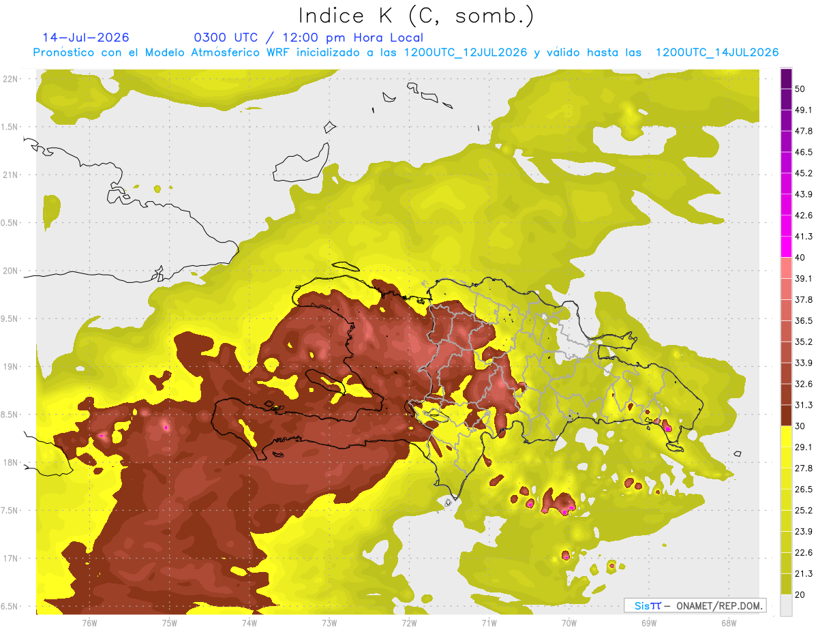This screenshot has height=632, width=818.
Task: Click the legend value "21.3"
Action: pyautogui.click(x=803, y=574)
